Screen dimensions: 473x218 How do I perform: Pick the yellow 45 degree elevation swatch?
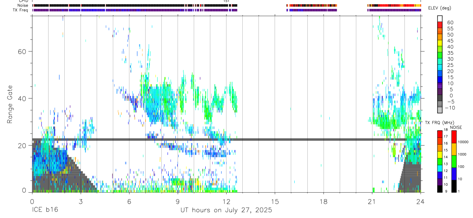(439, 43)
